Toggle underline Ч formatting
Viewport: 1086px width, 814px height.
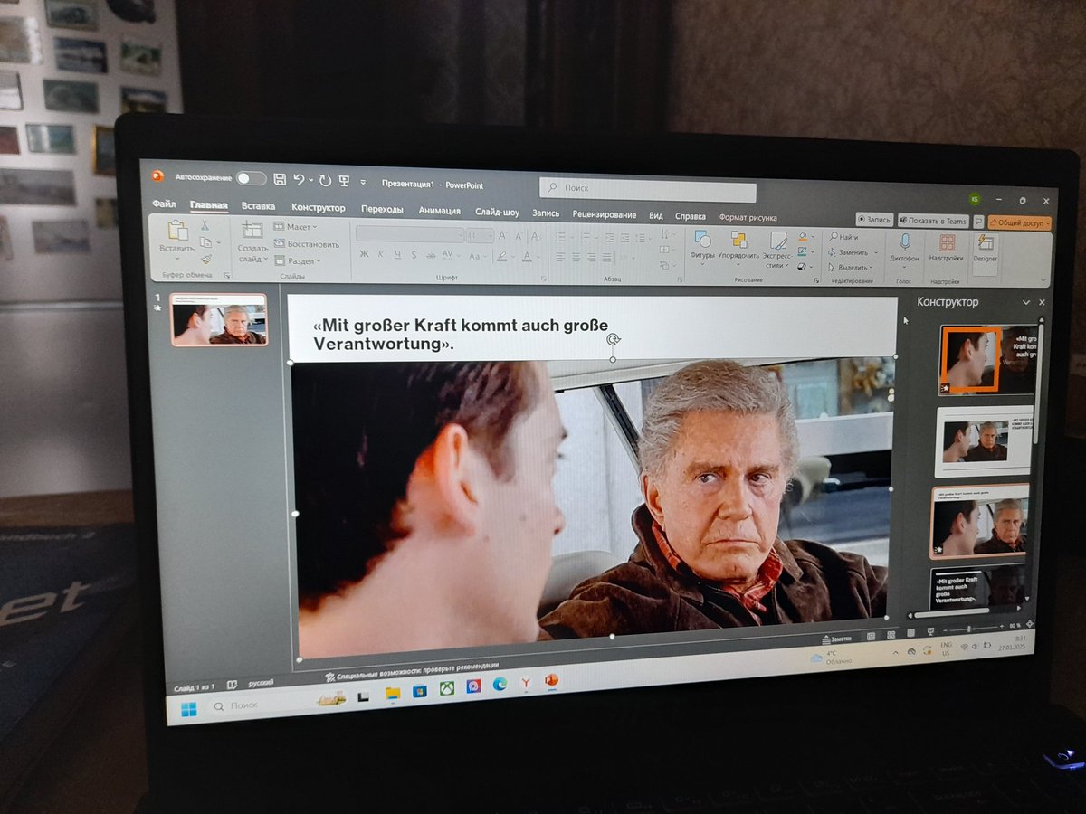398,255
